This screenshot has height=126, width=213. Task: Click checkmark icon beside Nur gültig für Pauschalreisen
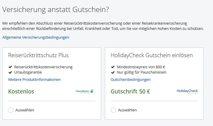(x=113, y=72)
